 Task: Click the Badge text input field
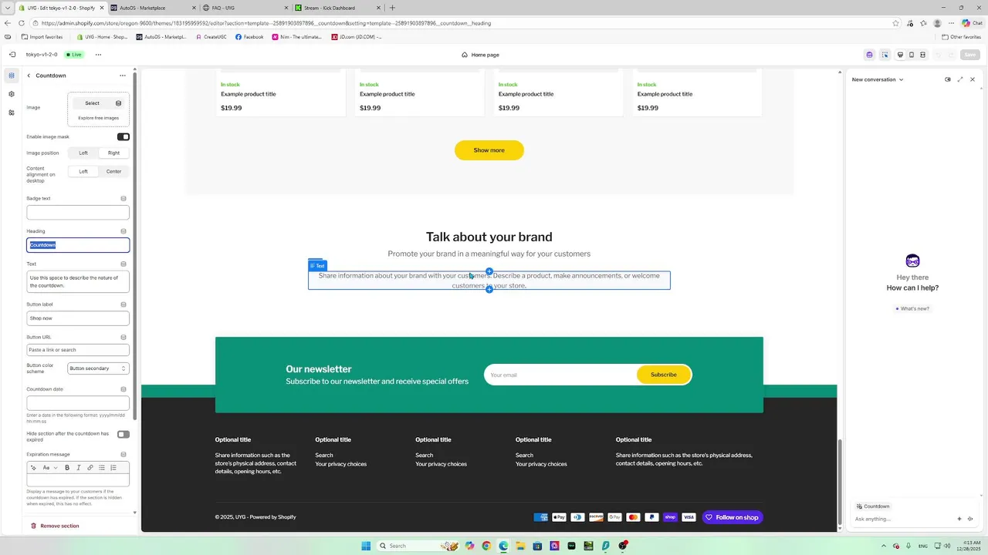point(78,212)
